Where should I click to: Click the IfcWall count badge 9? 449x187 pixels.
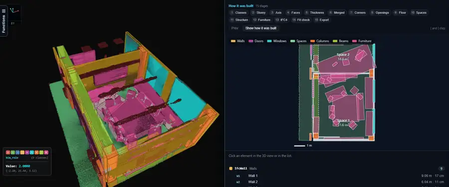point(442,169)
